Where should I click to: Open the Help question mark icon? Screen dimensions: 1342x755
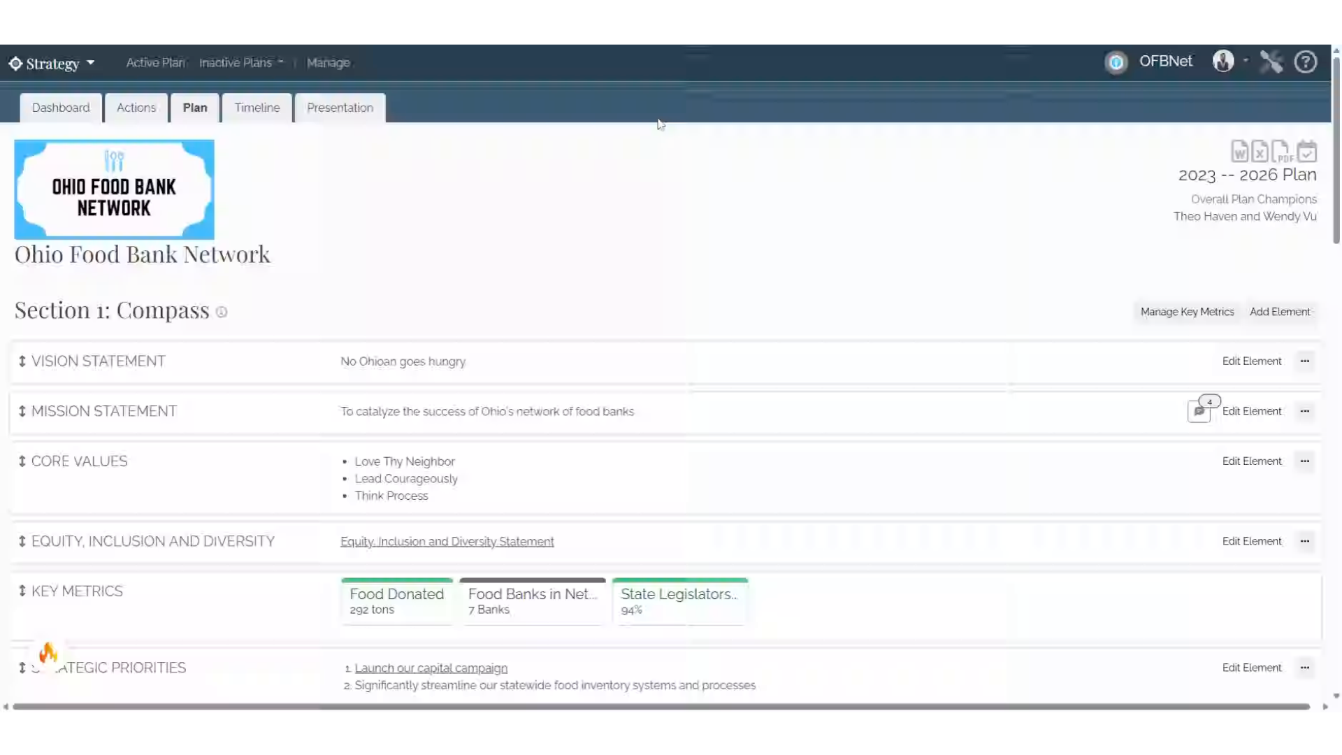tap(1306, 62)
